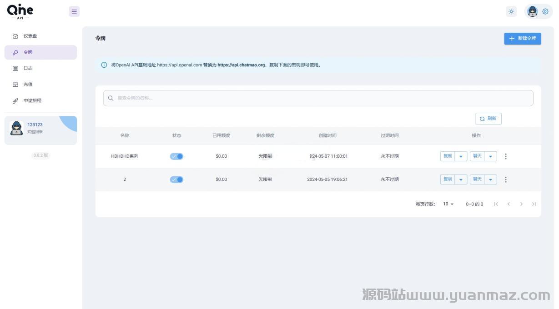Open more options for HDHDHD系列 token
This screenshot has width=559, height=309.
tap(506, 156)
